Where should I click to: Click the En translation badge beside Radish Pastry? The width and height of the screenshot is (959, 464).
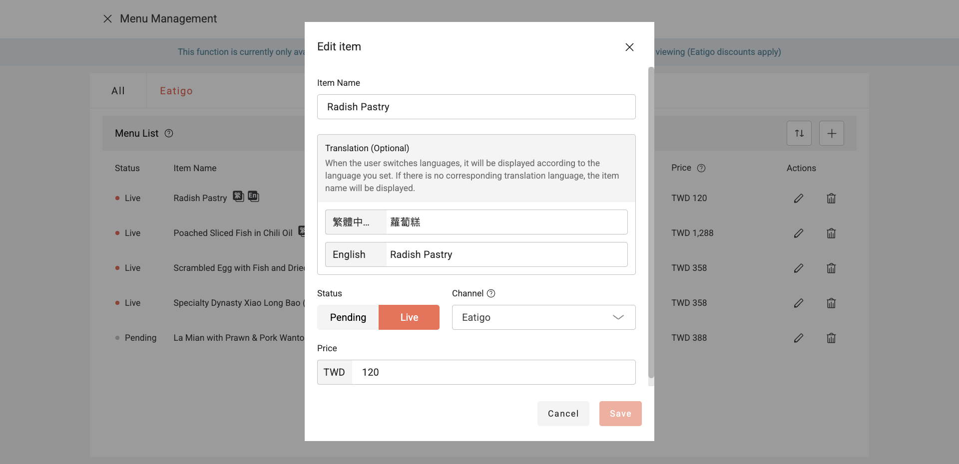(253, 197)
